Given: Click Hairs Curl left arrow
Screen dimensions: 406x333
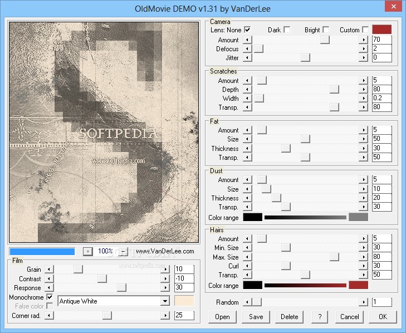Looking at the screenshot, I should click(247, 266).
